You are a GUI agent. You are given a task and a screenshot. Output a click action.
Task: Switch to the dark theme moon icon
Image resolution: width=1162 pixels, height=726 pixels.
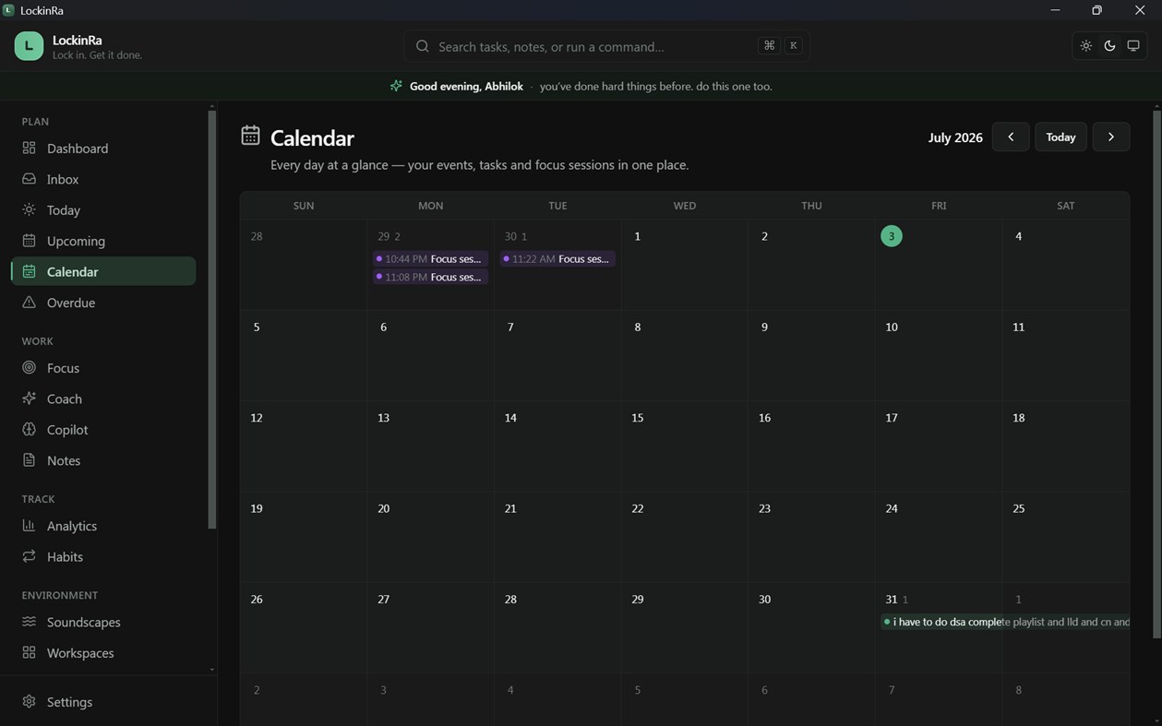point(1109,46)
